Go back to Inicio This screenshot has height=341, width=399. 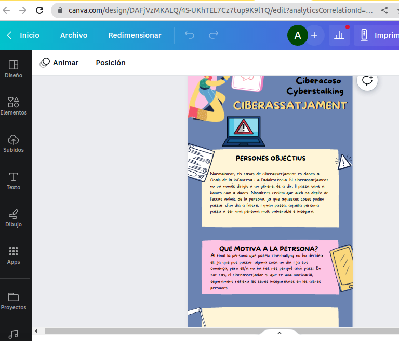[x=24, y=35]
